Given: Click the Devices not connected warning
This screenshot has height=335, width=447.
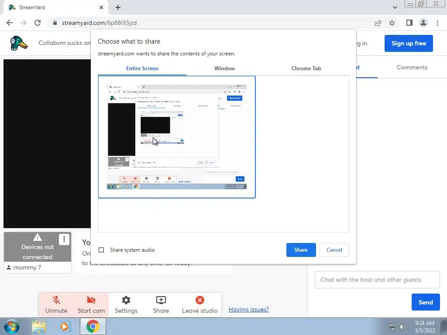Looking at the screenshot, I should pos(38,247).
